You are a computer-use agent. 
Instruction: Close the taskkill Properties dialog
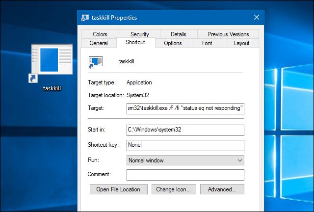click(257, 18)
